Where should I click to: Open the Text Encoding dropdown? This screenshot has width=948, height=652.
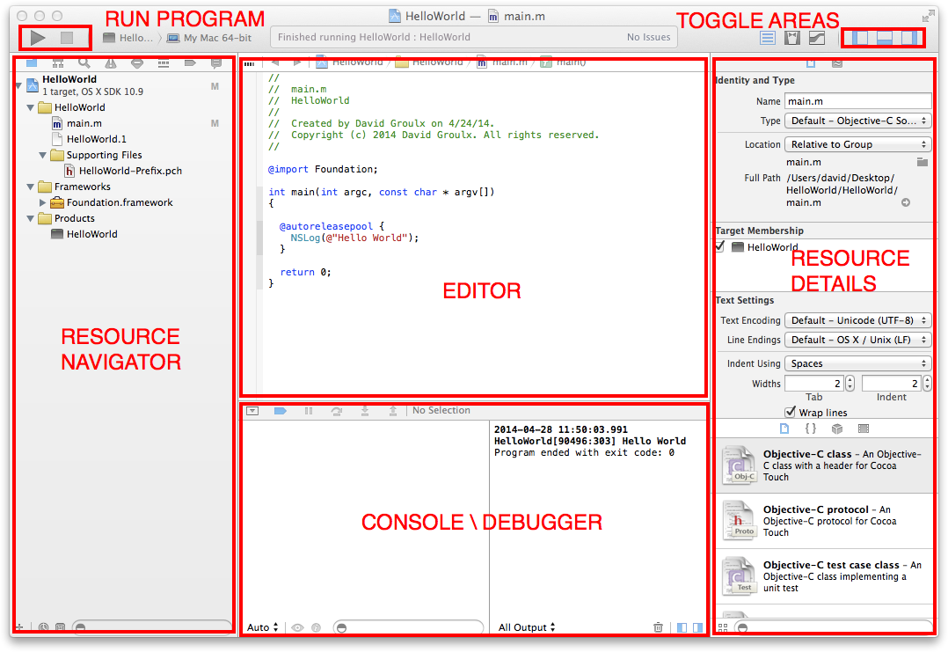(x=857, y=321)
